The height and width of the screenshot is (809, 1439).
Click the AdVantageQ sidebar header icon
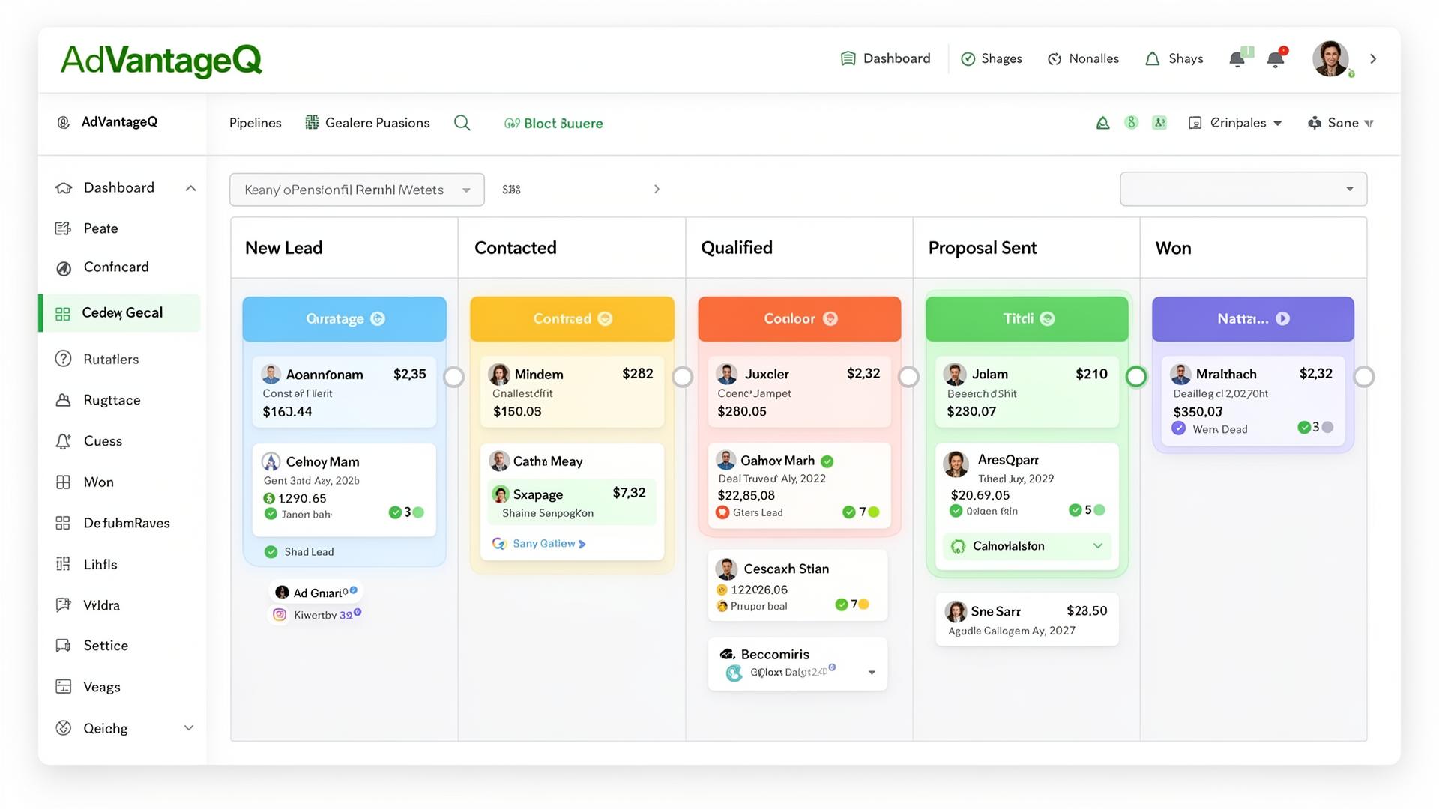pyautogui.click(x=64, y=122)
